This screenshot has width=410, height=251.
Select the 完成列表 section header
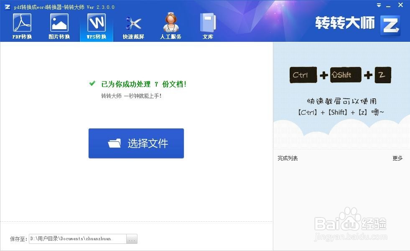tap(288, 158)
